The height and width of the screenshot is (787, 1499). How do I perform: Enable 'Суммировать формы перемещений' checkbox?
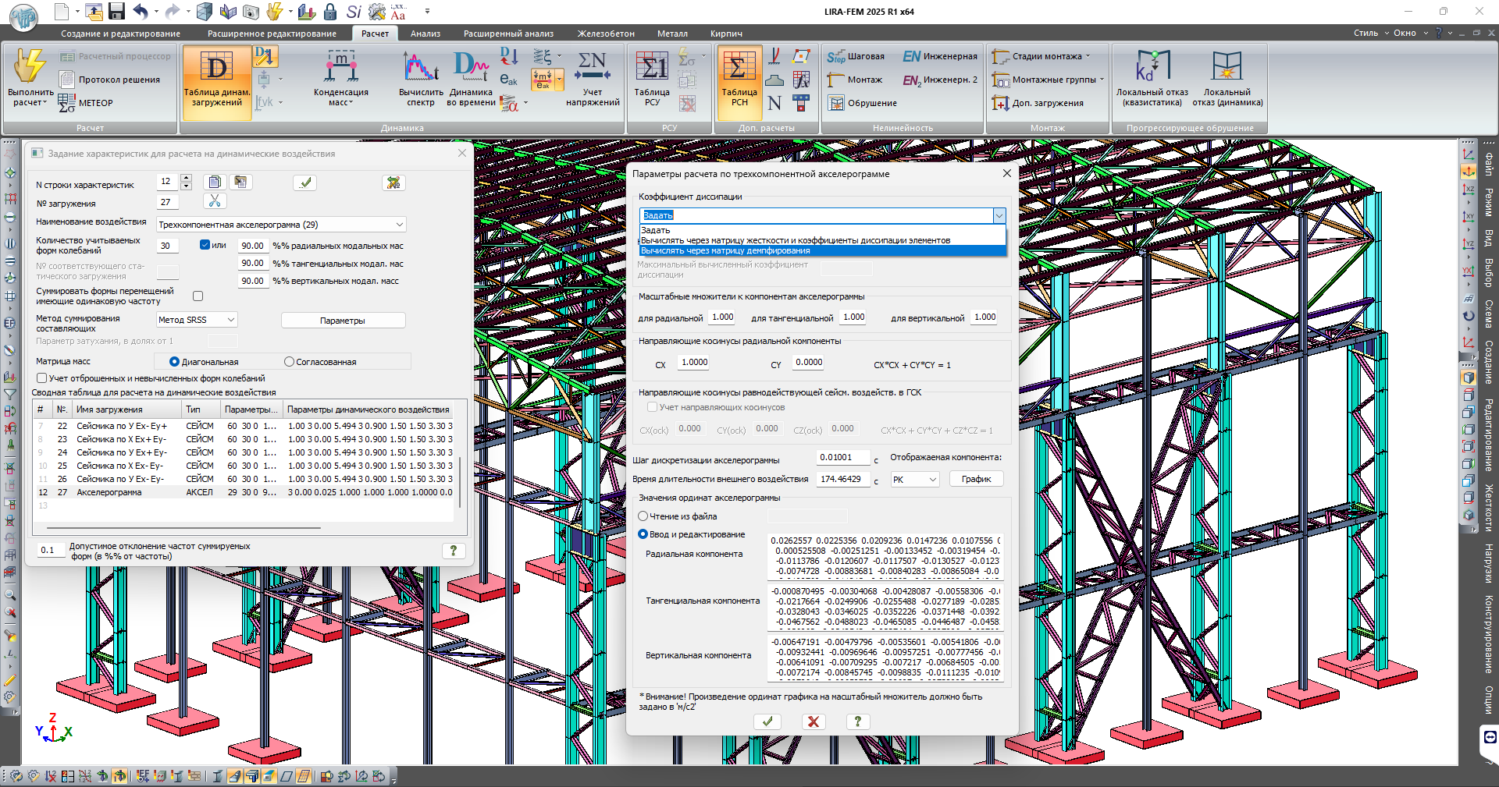[x=198, y=296]
